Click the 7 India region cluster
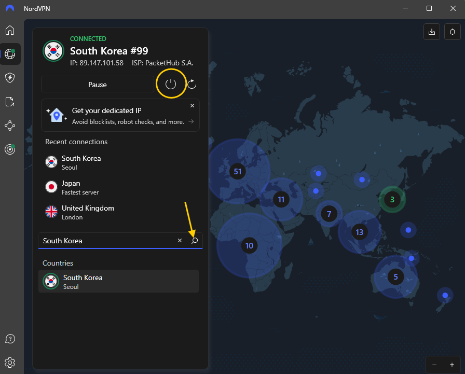Image resolution: width=465 pixels, height=374 pixels. point(329,214)
